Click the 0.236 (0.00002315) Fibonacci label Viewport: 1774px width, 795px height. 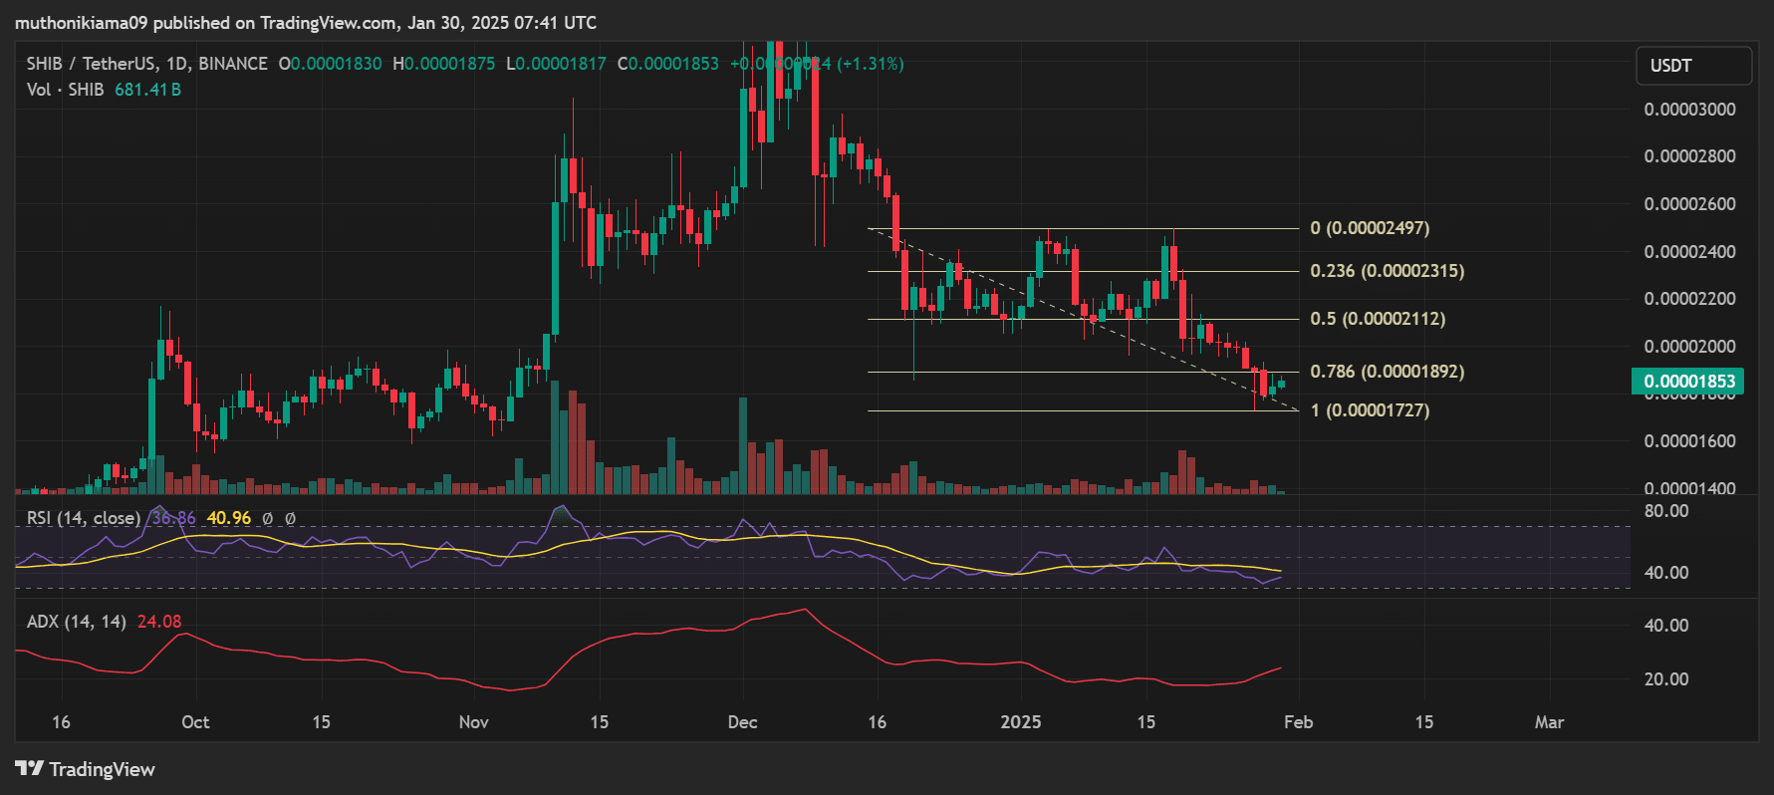[1387, 271]
